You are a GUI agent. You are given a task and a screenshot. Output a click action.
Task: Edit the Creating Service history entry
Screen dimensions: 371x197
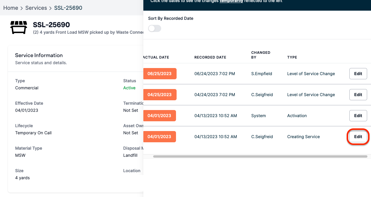[x=358, y=137]
